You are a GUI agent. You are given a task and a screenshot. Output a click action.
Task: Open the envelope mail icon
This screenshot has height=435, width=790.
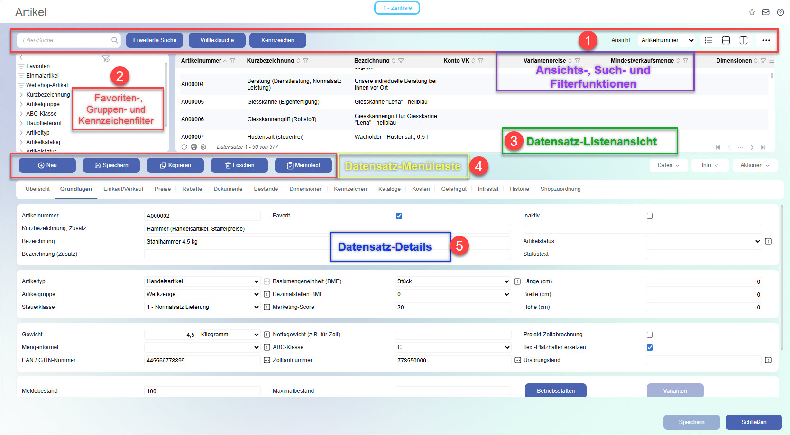pos(766,12)
